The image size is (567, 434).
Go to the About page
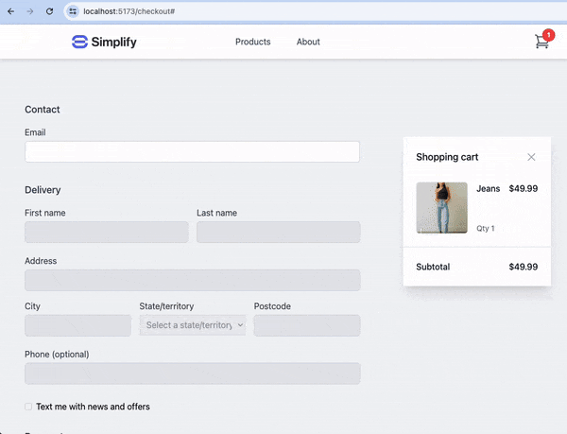click(308, 42)
